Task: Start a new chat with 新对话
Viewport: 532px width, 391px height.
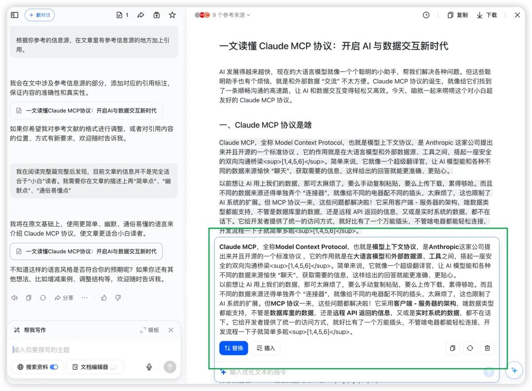Action: [40, 15]
